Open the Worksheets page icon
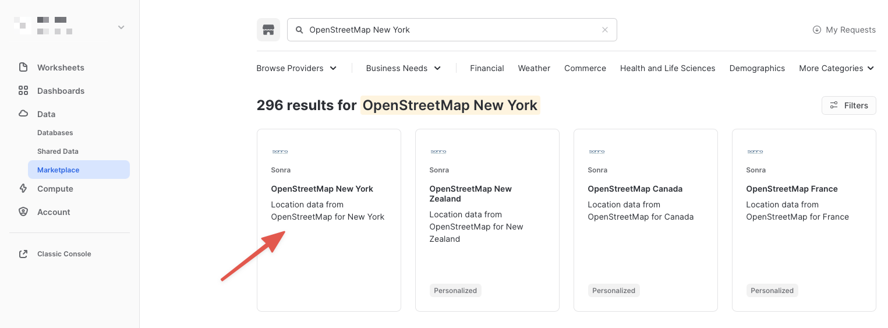The height and width of the screenshot is (328, 888). tap(23, 67)
